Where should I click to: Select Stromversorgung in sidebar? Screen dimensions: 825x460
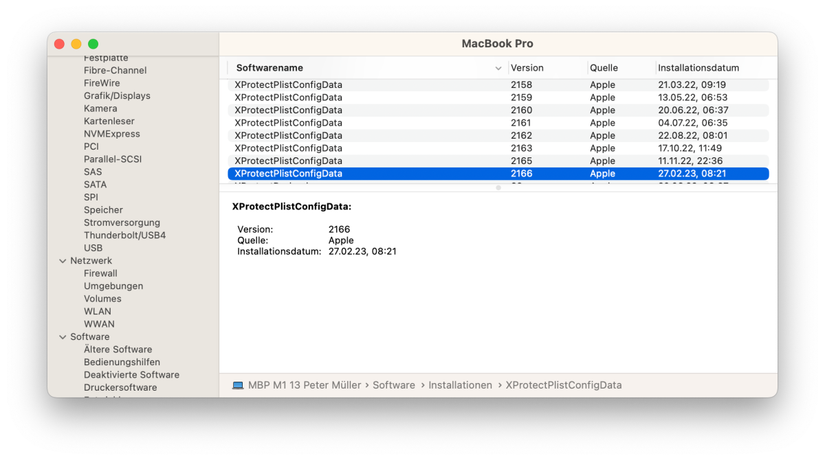coord(122,222)
